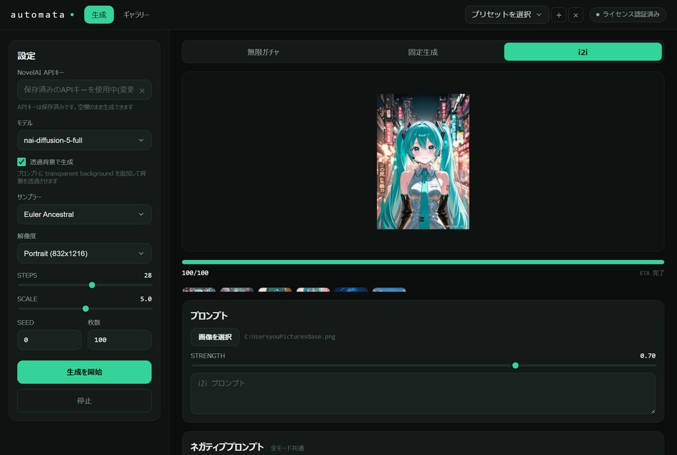This screenshot has width=677, height=455.
Task: Click the 生成を開始 button
Action: 84,372
